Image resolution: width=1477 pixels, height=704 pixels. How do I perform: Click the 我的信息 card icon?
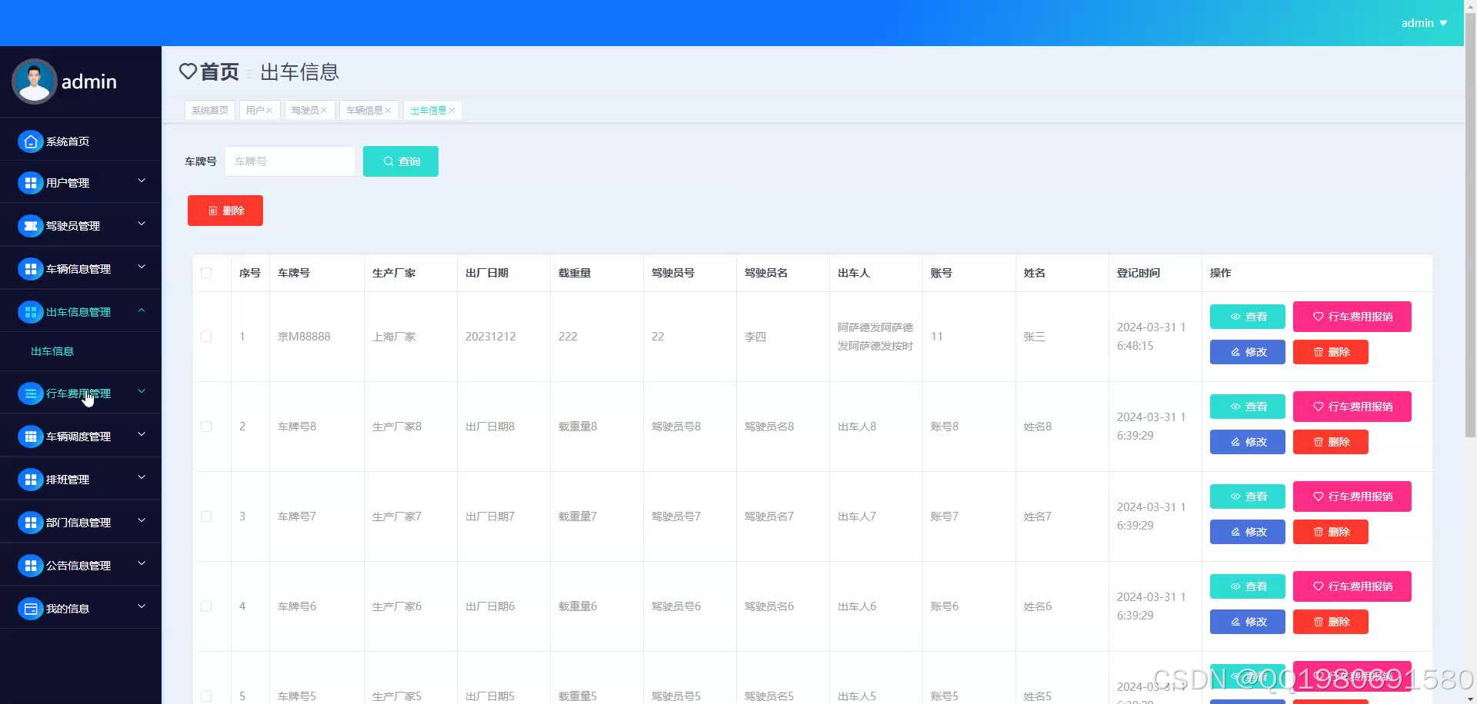click(x=30, y=609)
